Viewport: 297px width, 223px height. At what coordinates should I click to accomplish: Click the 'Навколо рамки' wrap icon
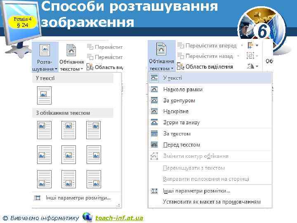[154, 89]
